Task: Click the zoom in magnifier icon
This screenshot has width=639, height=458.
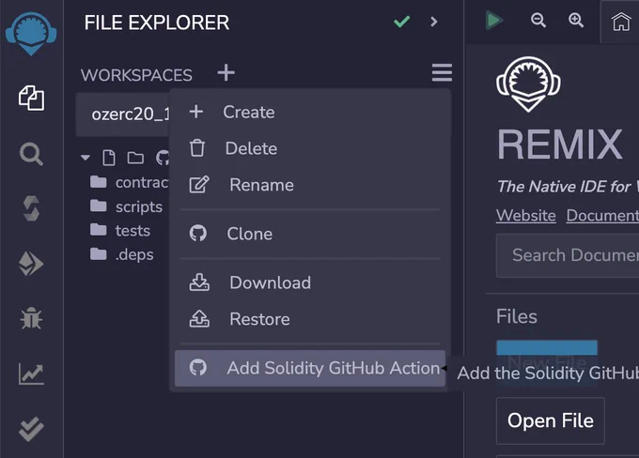Action: [576, 20]
